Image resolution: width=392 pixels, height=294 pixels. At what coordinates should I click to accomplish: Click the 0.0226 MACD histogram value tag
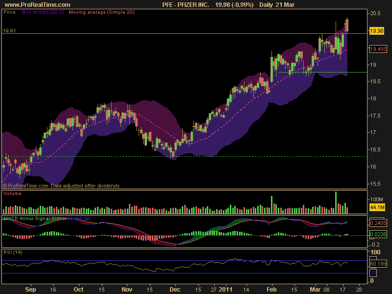378,234
